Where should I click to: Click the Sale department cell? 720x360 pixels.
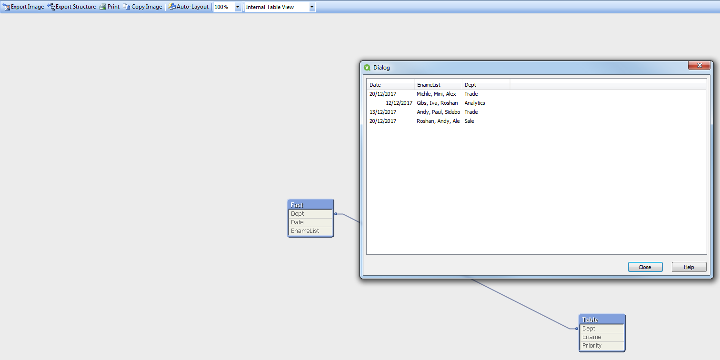pyautogui.click(x=469, y=121)
